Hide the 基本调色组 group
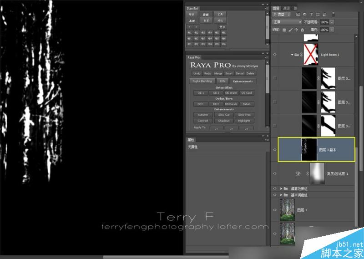 point(275,195)
